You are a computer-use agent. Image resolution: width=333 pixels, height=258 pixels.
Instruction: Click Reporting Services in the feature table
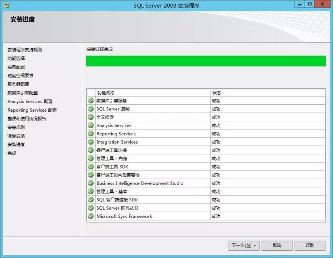[116, 134]
